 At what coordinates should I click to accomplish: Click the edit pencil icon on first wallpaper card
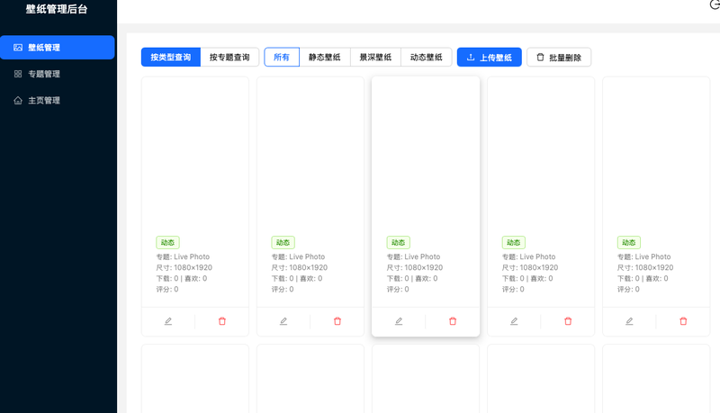168,321
